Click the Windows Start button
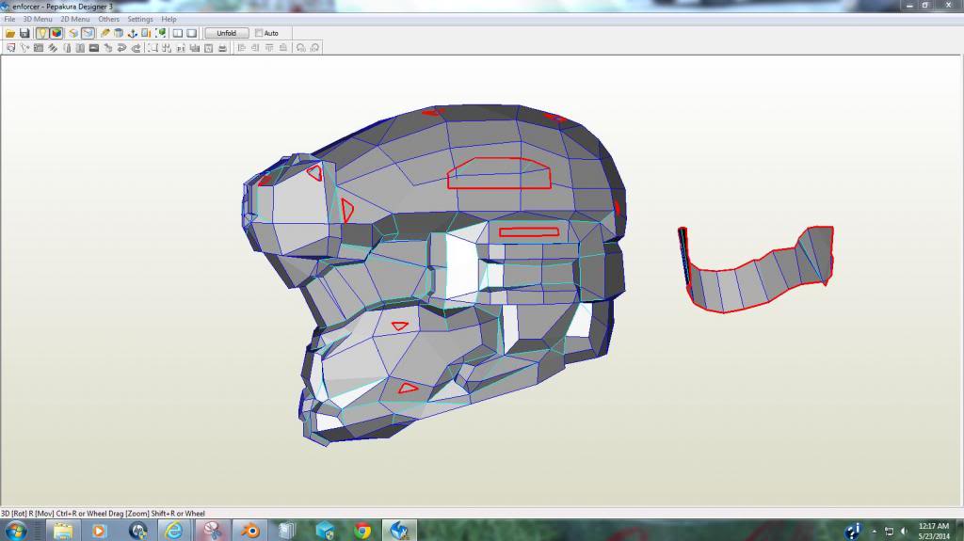The image size is (964, 541). [16, 531]
